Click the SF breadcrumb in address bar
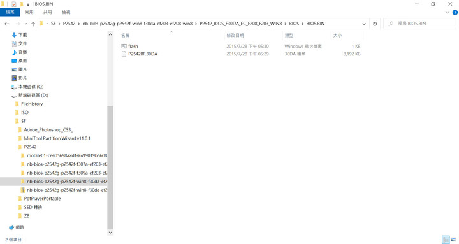 (x=54, y=24)
